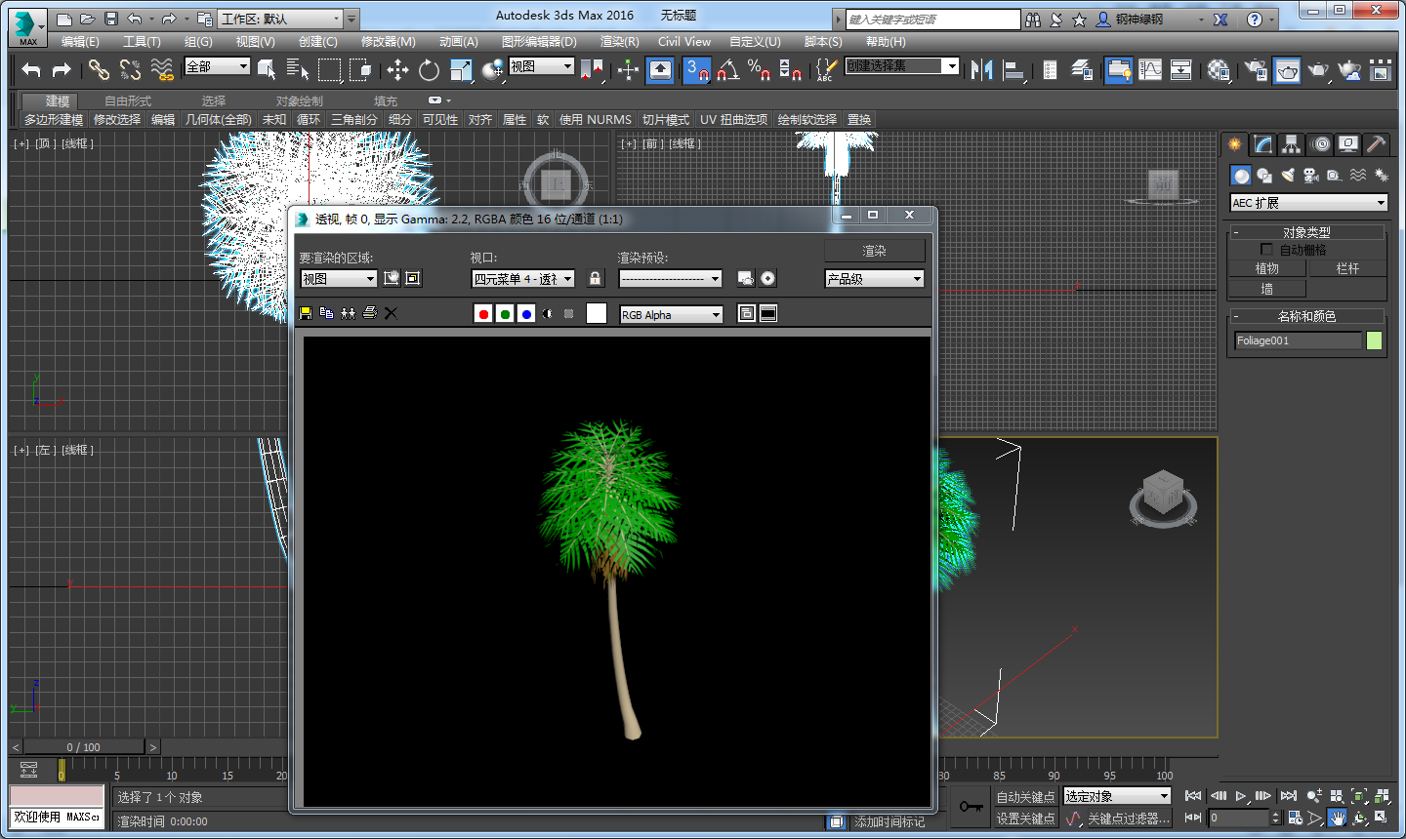The width and height of the screenshot is (1406, 839).
Task: Toggle the alpha channel display button
Action: pos(548,313)
